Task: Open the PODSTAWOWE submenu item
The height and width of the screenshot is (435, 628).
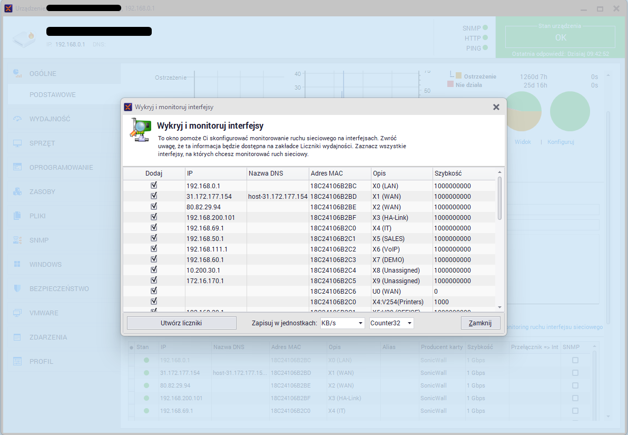Action: (x=53, y=95)
